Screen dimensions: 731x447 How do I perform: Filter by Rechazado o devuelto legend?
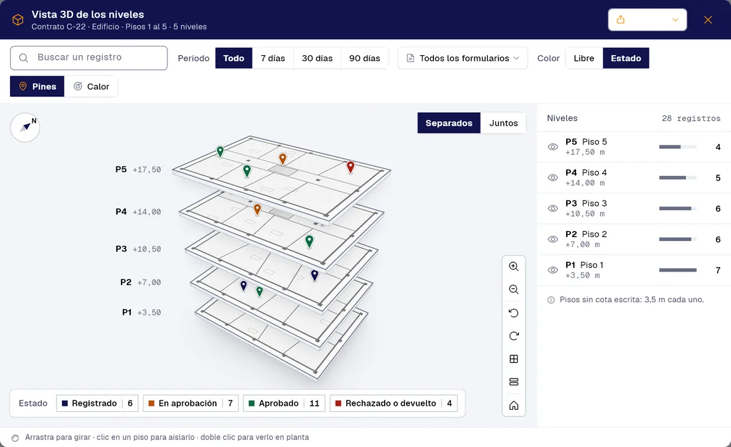[x=393, y=403]
